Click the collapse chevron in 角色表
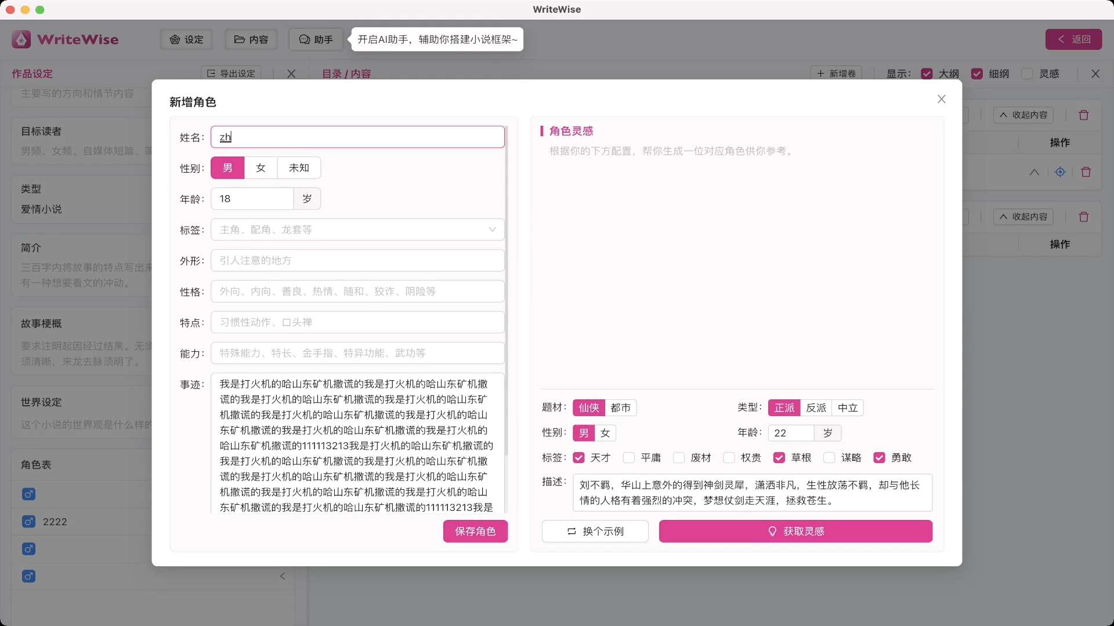This screenshot has width=1114, height=626. [x=283, y=576]
